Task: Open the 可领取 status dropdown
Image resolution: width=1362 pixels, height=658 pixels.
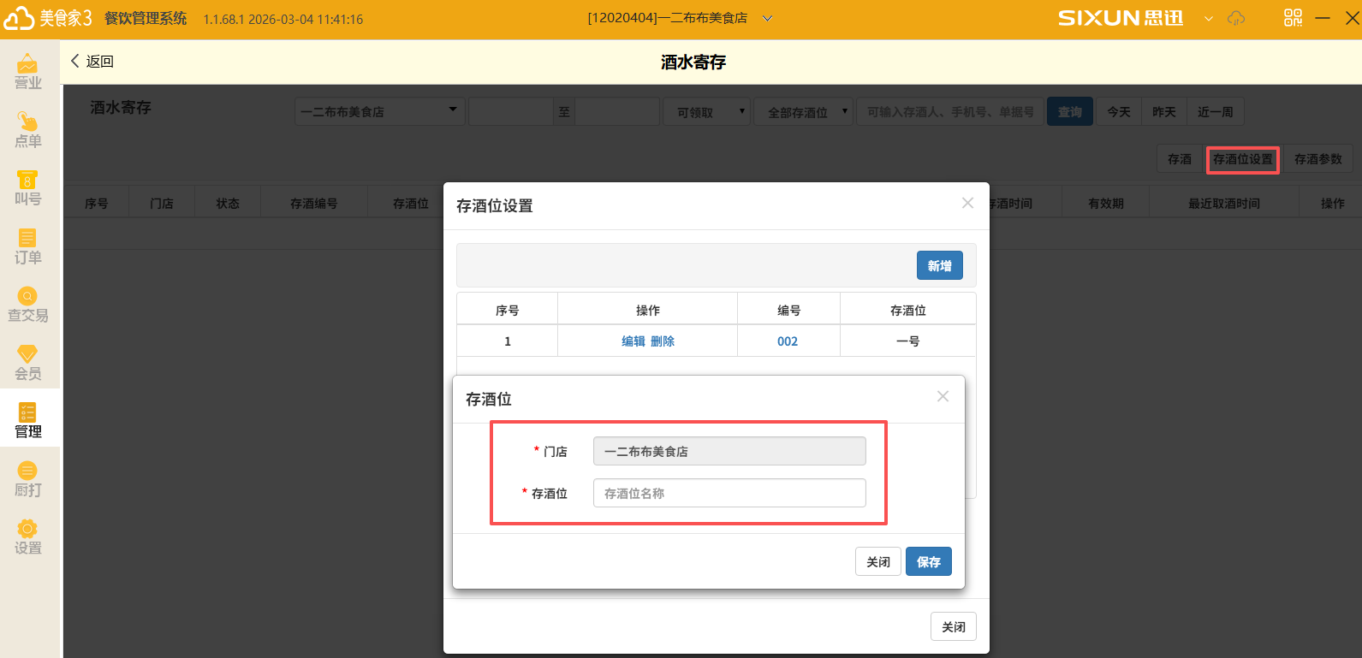Action: tap(706, 112)
